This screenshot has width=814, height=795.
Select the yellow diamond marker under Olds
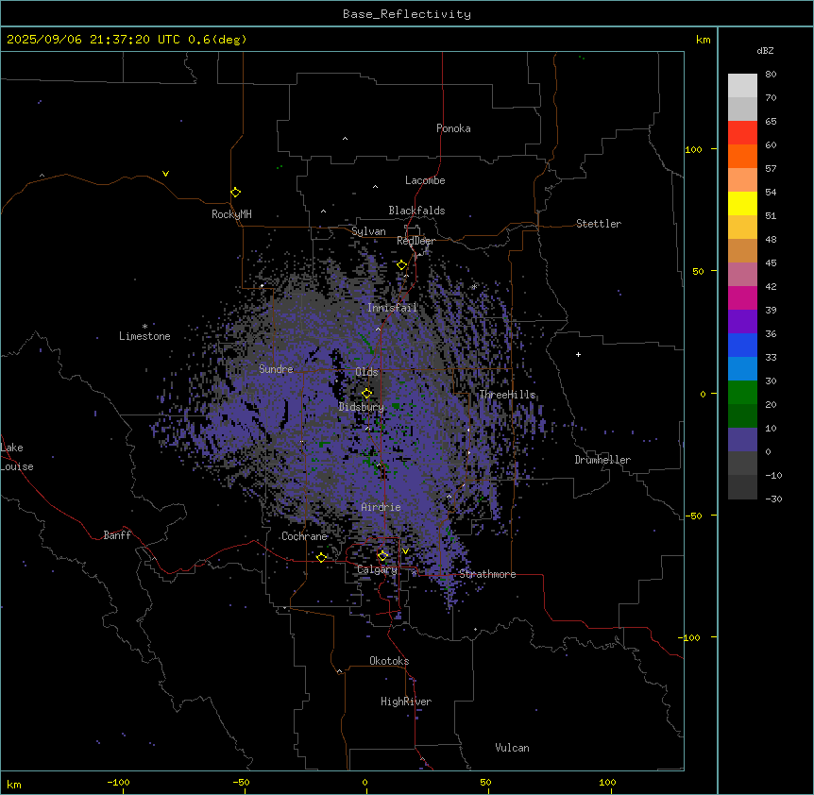367,394
